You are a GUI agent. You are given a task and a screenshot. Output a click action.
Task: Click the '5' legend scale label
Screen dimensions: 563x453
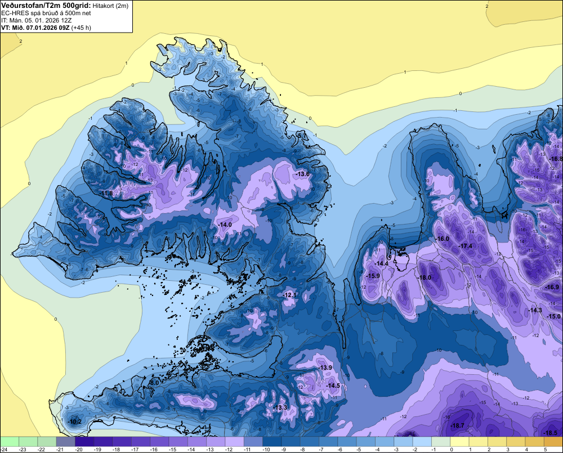[545, 450]
